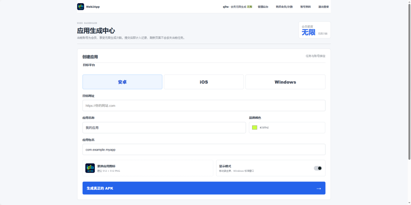Click the Web2App brand name text
Screen dimensions: 411x205
pos(93,7)
